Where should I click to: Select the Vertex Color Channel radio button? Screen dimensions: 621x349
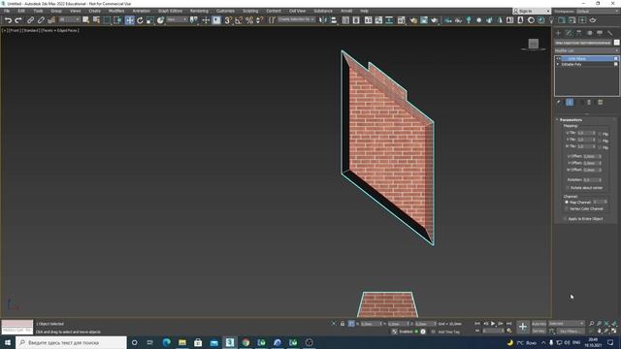coord(567,208)
